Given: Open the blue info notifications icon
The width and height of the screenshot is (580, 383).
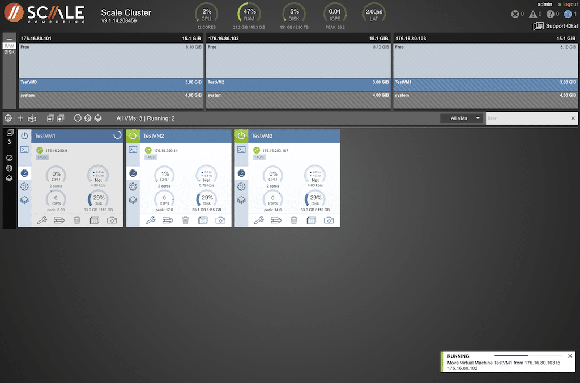Looking at the screenshot, I should click(568, 14).
